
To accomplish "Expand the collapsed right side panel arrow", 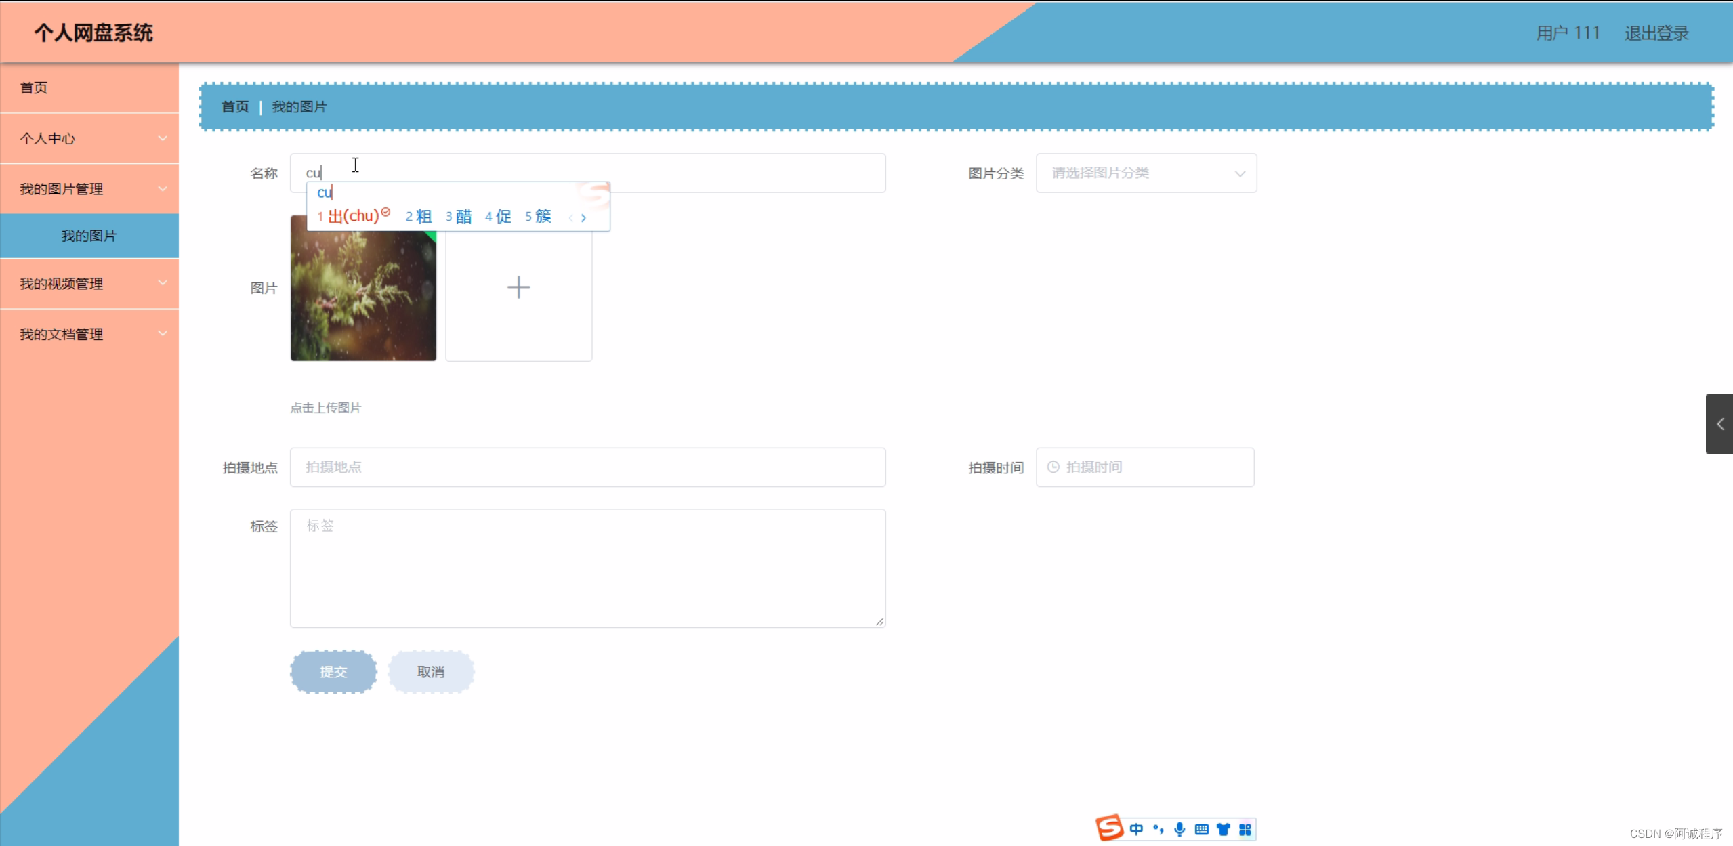I will (1719, 424).
